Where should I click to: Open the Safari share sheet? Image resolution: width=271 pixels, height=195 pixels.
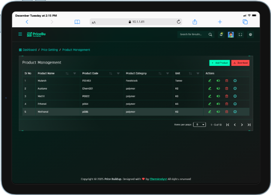pyautogui.click(x=195, y=22)
